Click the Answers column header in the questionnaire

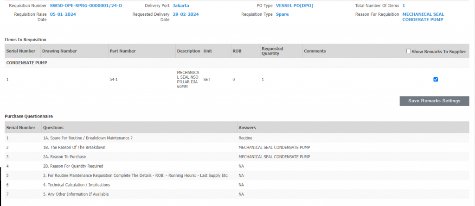click(x=247, y=127)
